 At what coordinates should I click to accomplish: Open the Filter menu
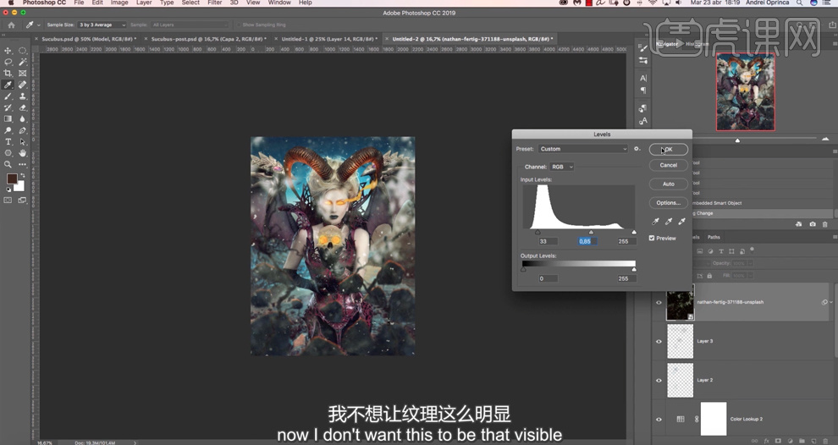pyautogui.click(x=215, y=3)
